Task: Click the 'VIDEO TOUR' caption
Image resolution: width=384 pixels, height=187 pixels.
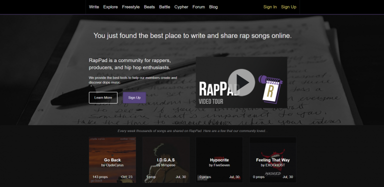Action: 211,101
